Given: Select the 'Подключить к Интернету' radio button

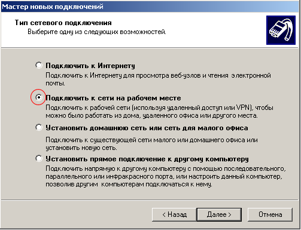Looking at the screenshot, I should 39,65.
